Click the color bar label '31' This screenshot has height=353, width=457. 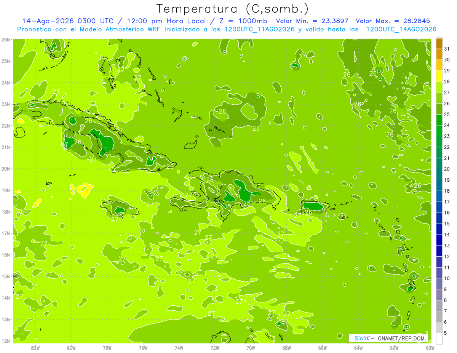[x=447, y=49]
